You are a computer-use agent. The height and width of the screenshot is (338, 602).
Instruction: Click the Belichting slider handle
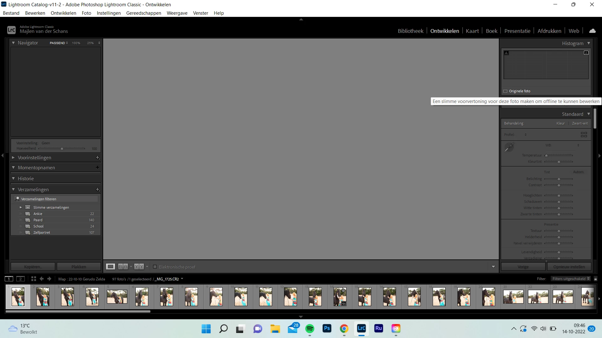click(559, 179)
